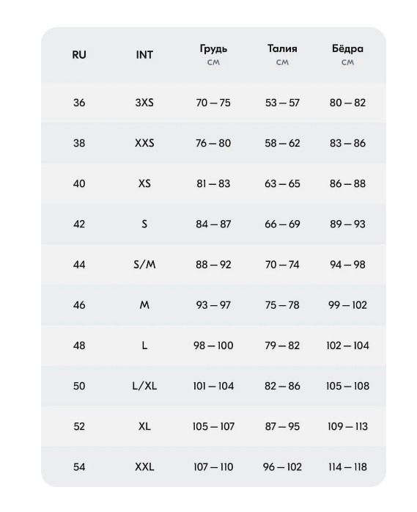The image size is (417, 512).
Task: Select the Талия column header
Action: pyautogui.click(x=282, y=48)
